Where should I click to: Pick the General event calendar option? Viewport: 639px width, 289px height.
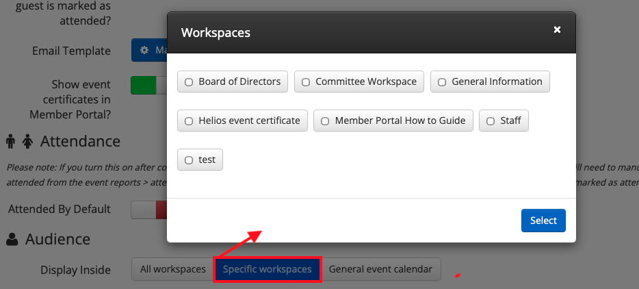380,270
